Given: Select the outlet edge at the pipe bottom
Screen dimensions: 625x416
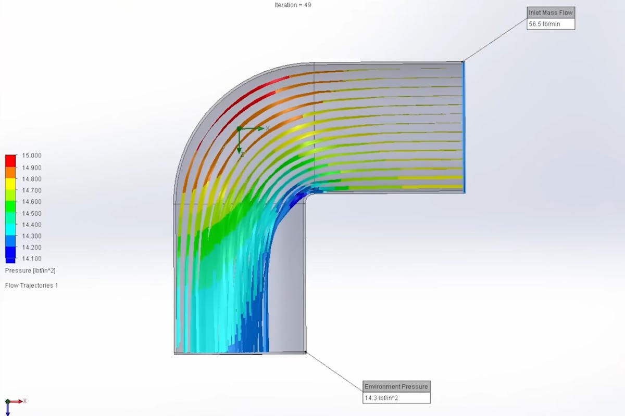Looking at the screenshot, I should (240, 354).
